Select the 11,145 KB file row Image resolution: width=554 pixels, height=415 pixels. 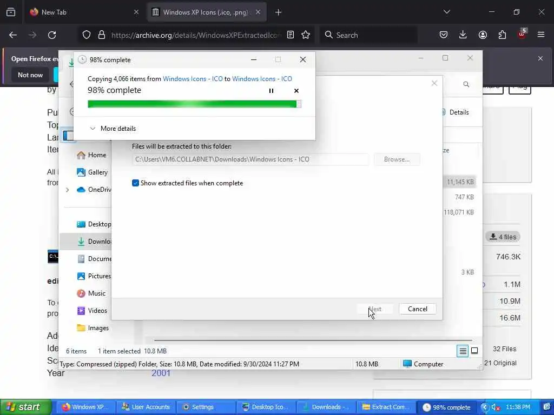pos(460,182)
